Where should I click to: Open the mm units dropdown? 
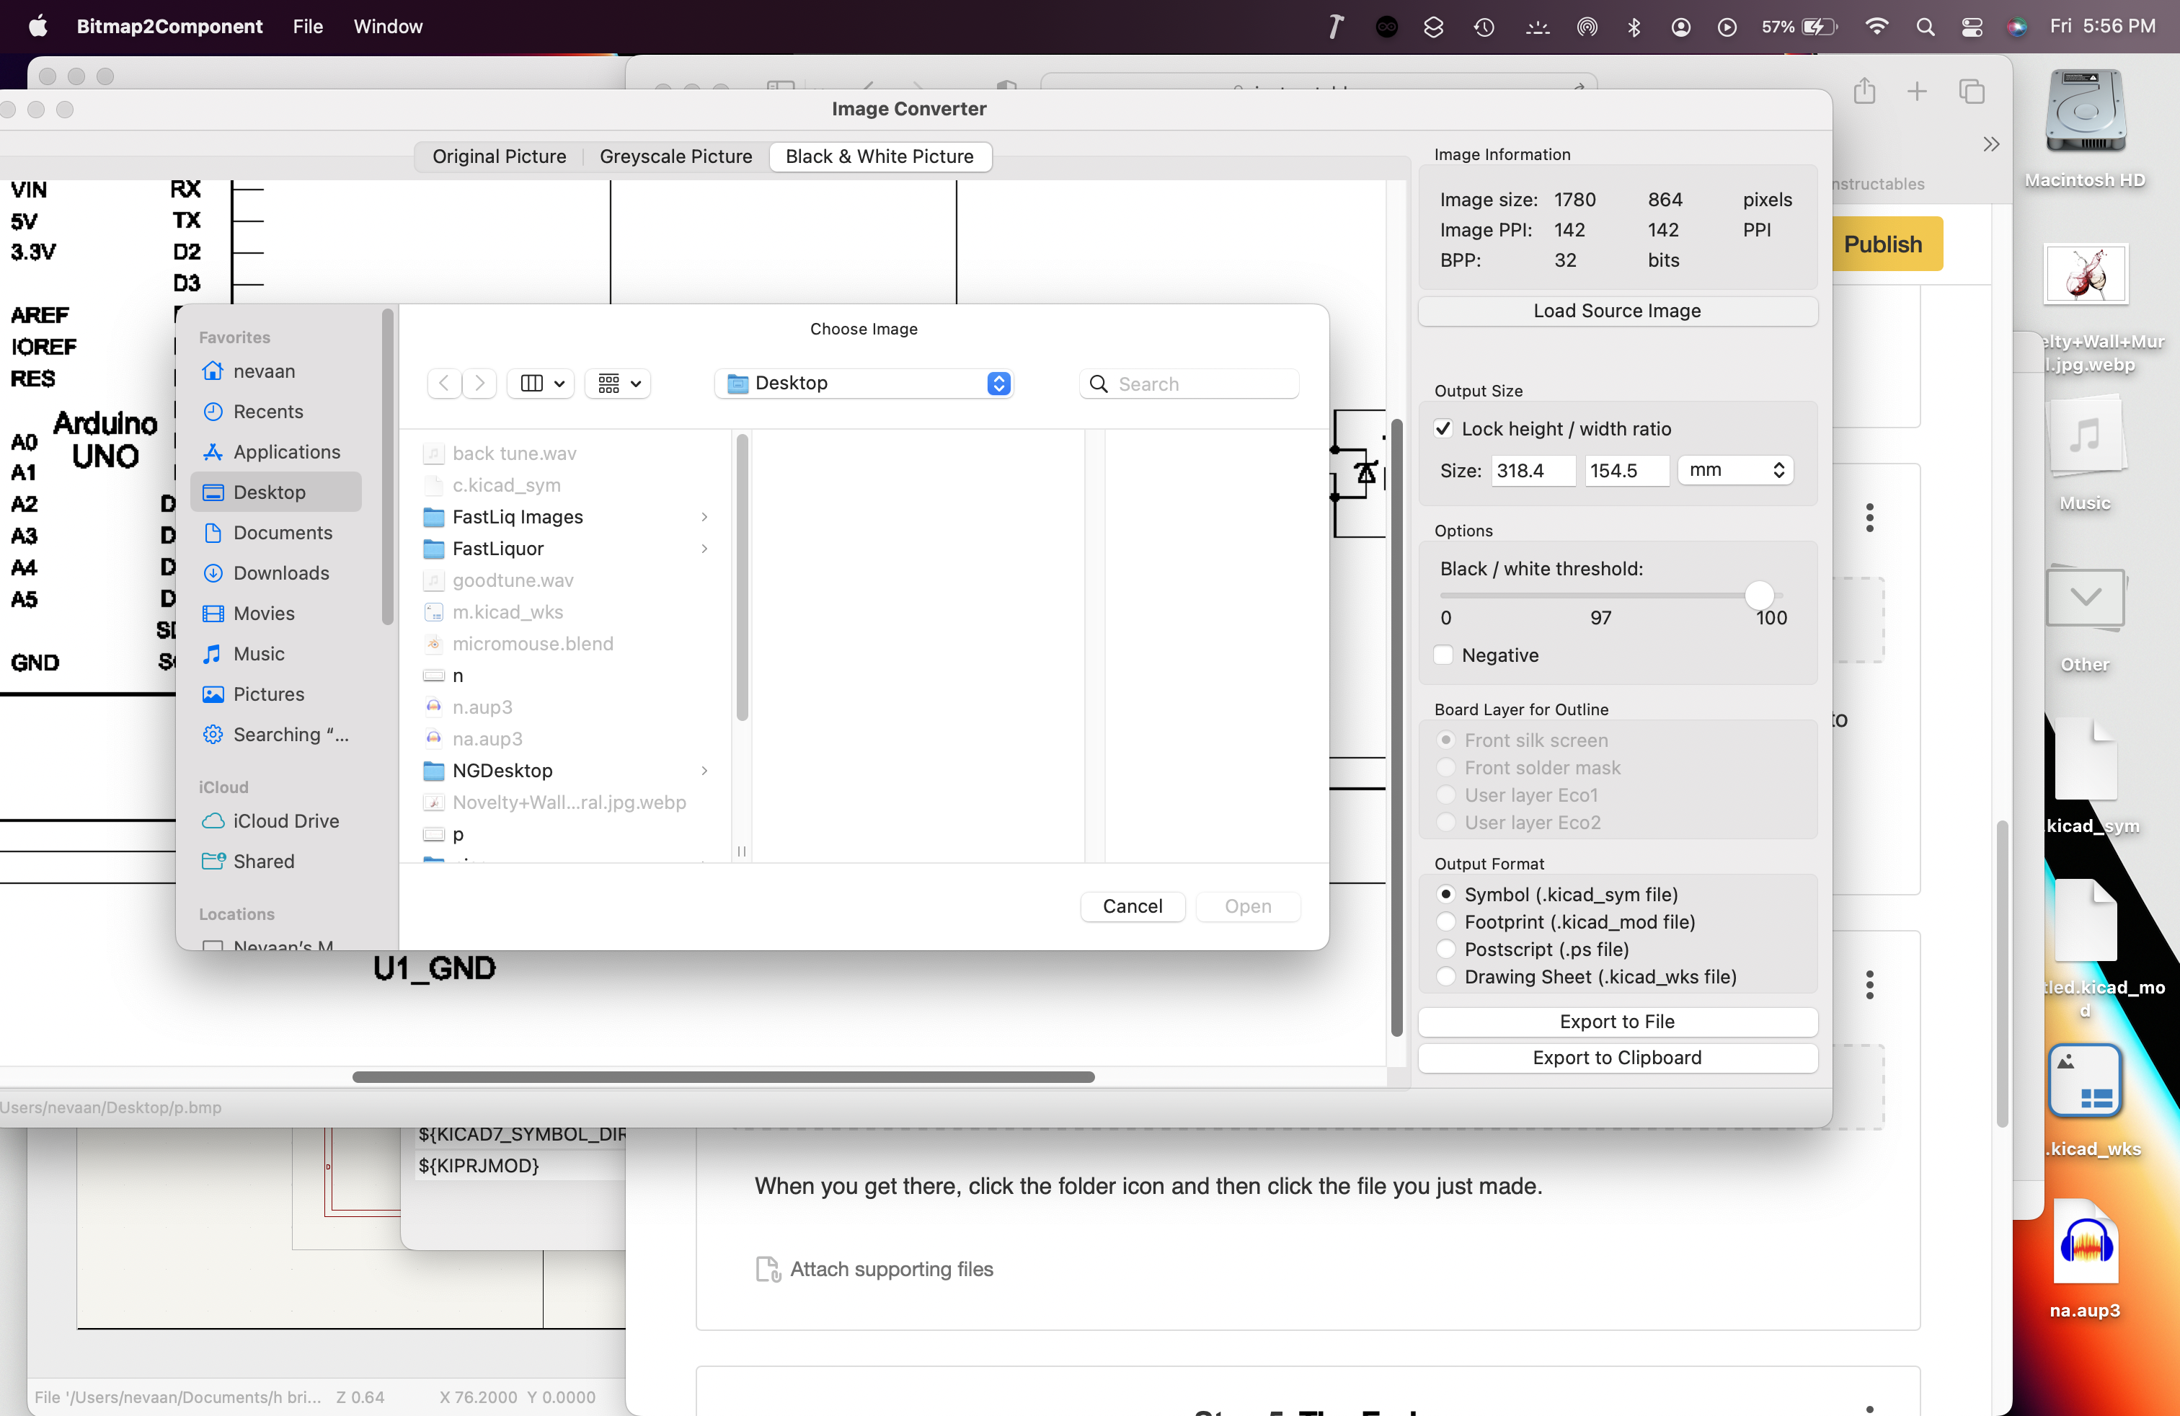(x=1734, y=470)
